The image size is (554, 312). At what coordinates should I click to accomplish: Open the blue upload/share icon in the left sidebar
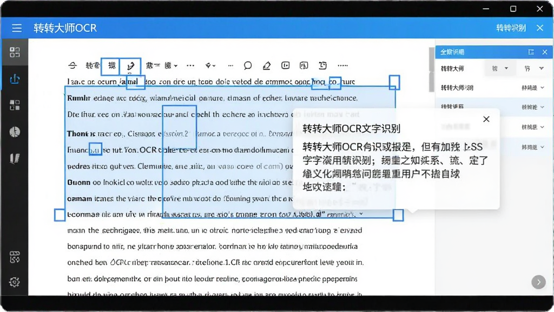click(15, 79)
